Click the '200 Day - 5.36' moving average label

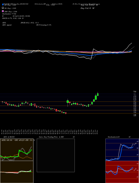tap(11, 12)
